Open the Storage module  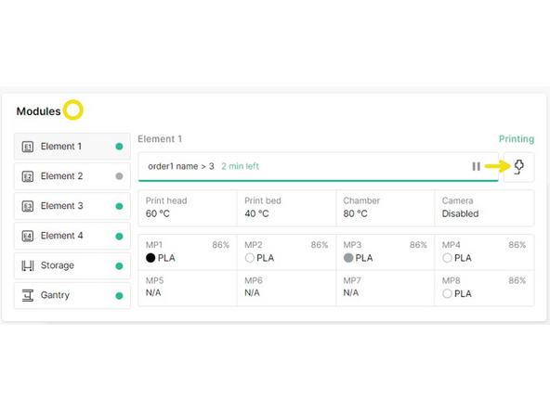(72, 265)
